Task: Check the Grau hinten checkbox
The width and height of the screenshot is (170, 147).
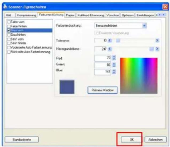Action: pyautogui.click(x=9, y=35)
